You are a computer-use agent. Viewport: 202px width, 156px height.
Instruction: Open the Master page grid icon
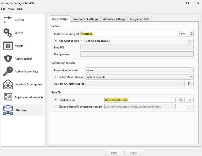[x=8, y=46]
